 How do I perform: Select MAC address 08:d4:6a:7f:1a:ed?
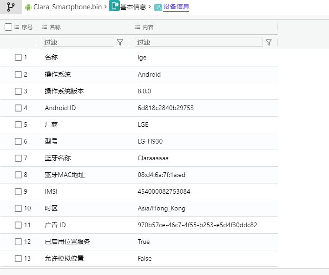click(x=162, y=175)
